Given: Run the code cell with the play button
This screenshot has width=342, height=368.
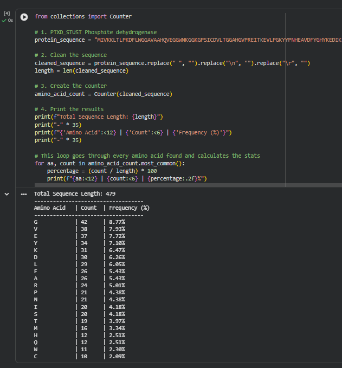Looking at the screenshot, I should pyautogui.click(x=24, y=17).
